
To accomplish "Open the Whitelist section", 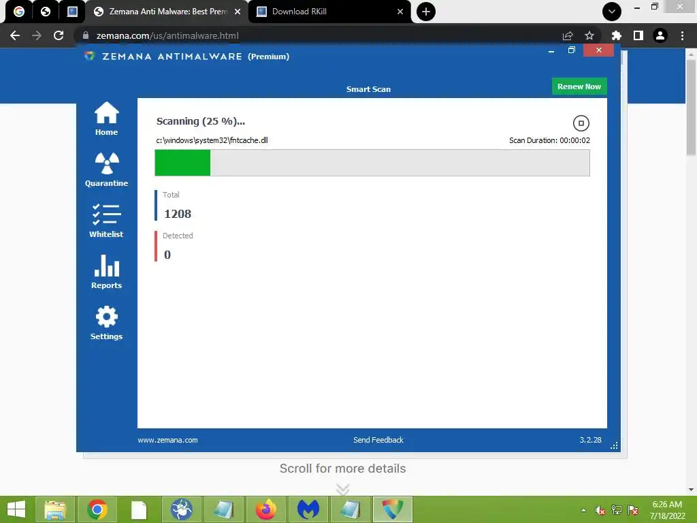I will (106, 221).
